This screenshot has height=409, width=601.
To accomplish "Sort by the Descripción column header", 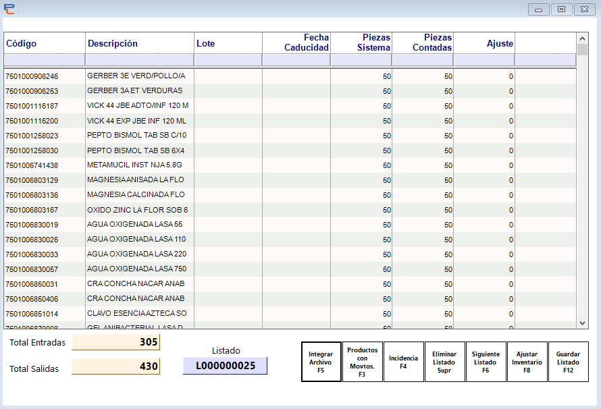I will [x=138, y=43].
